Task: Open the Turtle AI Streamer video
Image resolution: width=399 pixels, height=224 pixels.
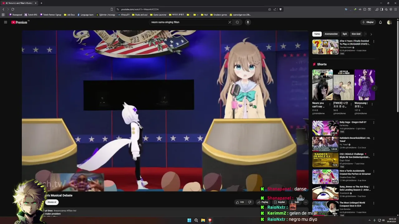Action: click(325, 176)
